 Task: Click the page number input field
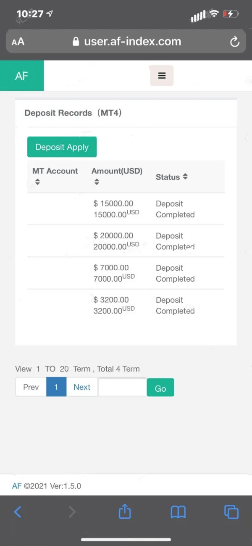pos(122,387)
